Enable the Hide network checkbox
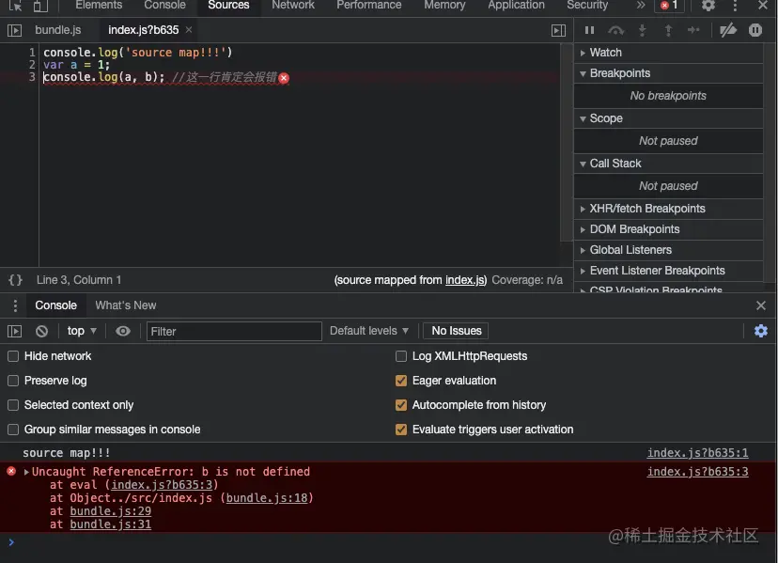 [x=13, y=356]
